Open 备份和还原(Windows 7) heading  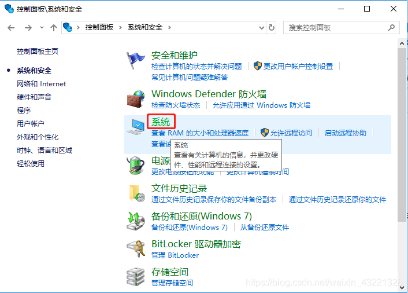coord(202,216)
